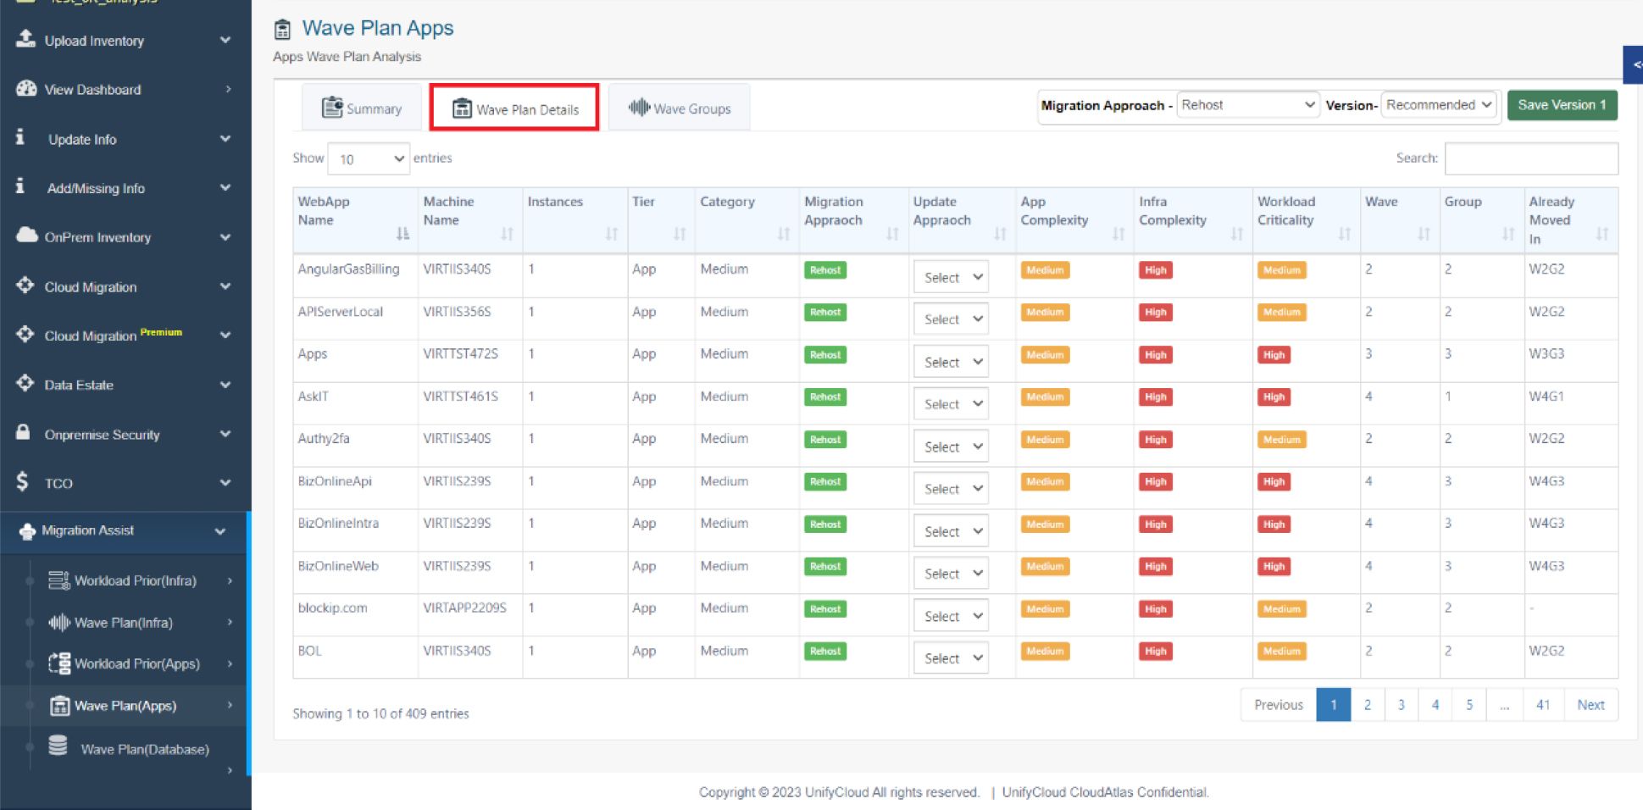This screenshot has height=810, width=1643.
Task: Switch to the Wave Groups tab
Action: 680,108
